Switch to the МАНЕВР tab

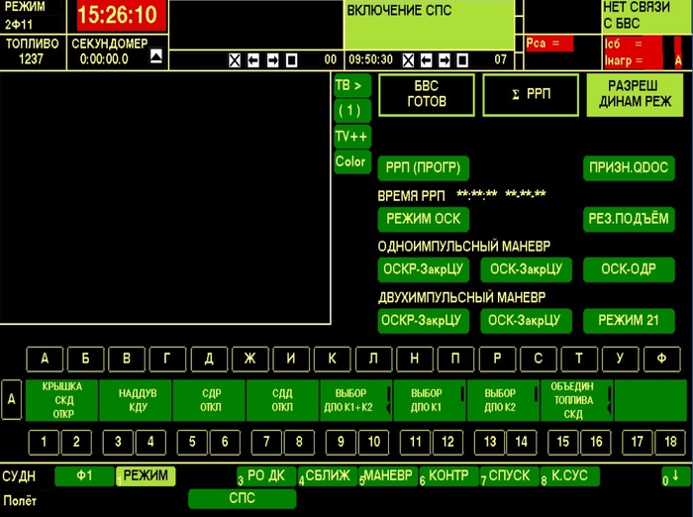390,476
